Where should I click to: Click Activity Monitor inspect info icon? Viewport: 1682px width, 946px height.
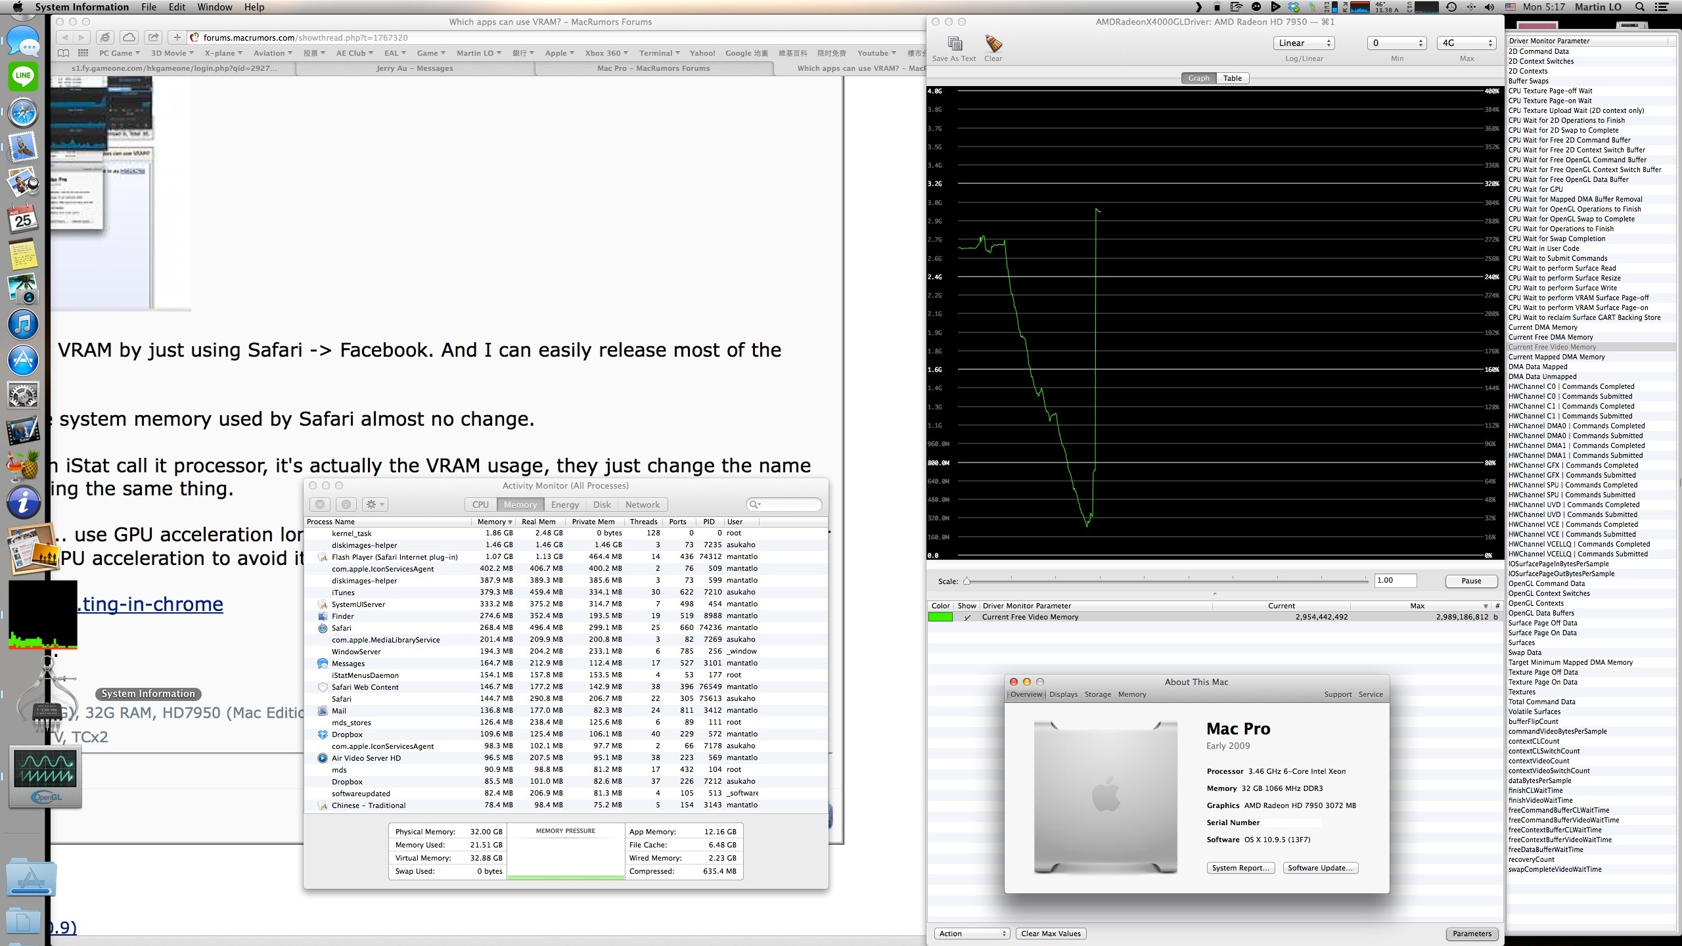[346, 505]
